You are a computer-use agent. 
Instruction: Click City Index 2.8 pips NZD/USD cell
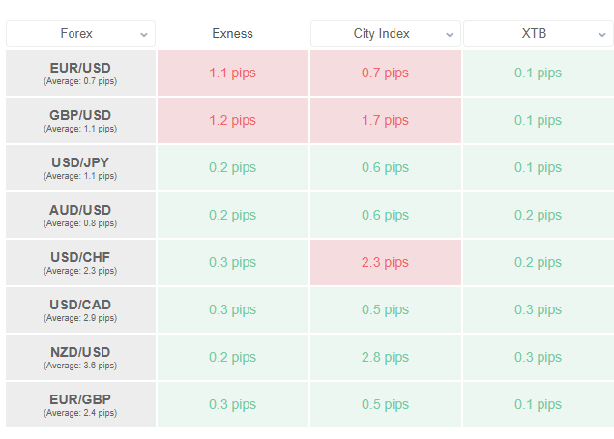pyautogui.click(x=385, y=357)
